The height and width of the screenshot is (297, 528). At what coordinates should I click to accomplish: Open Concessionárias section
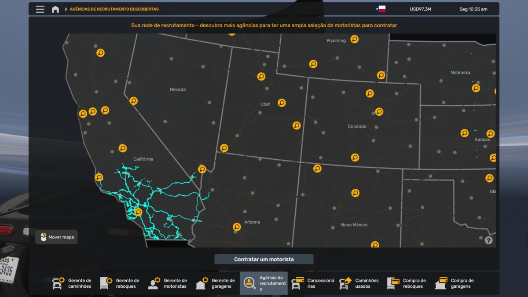[312, 283]
